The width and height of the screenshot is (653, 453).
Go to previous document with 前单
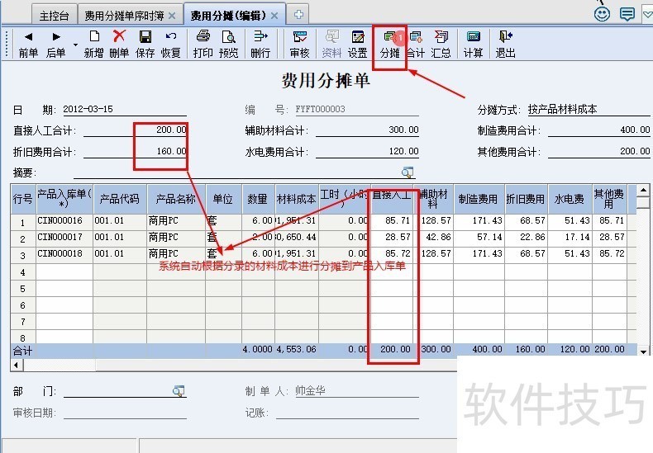click(28, 44)
